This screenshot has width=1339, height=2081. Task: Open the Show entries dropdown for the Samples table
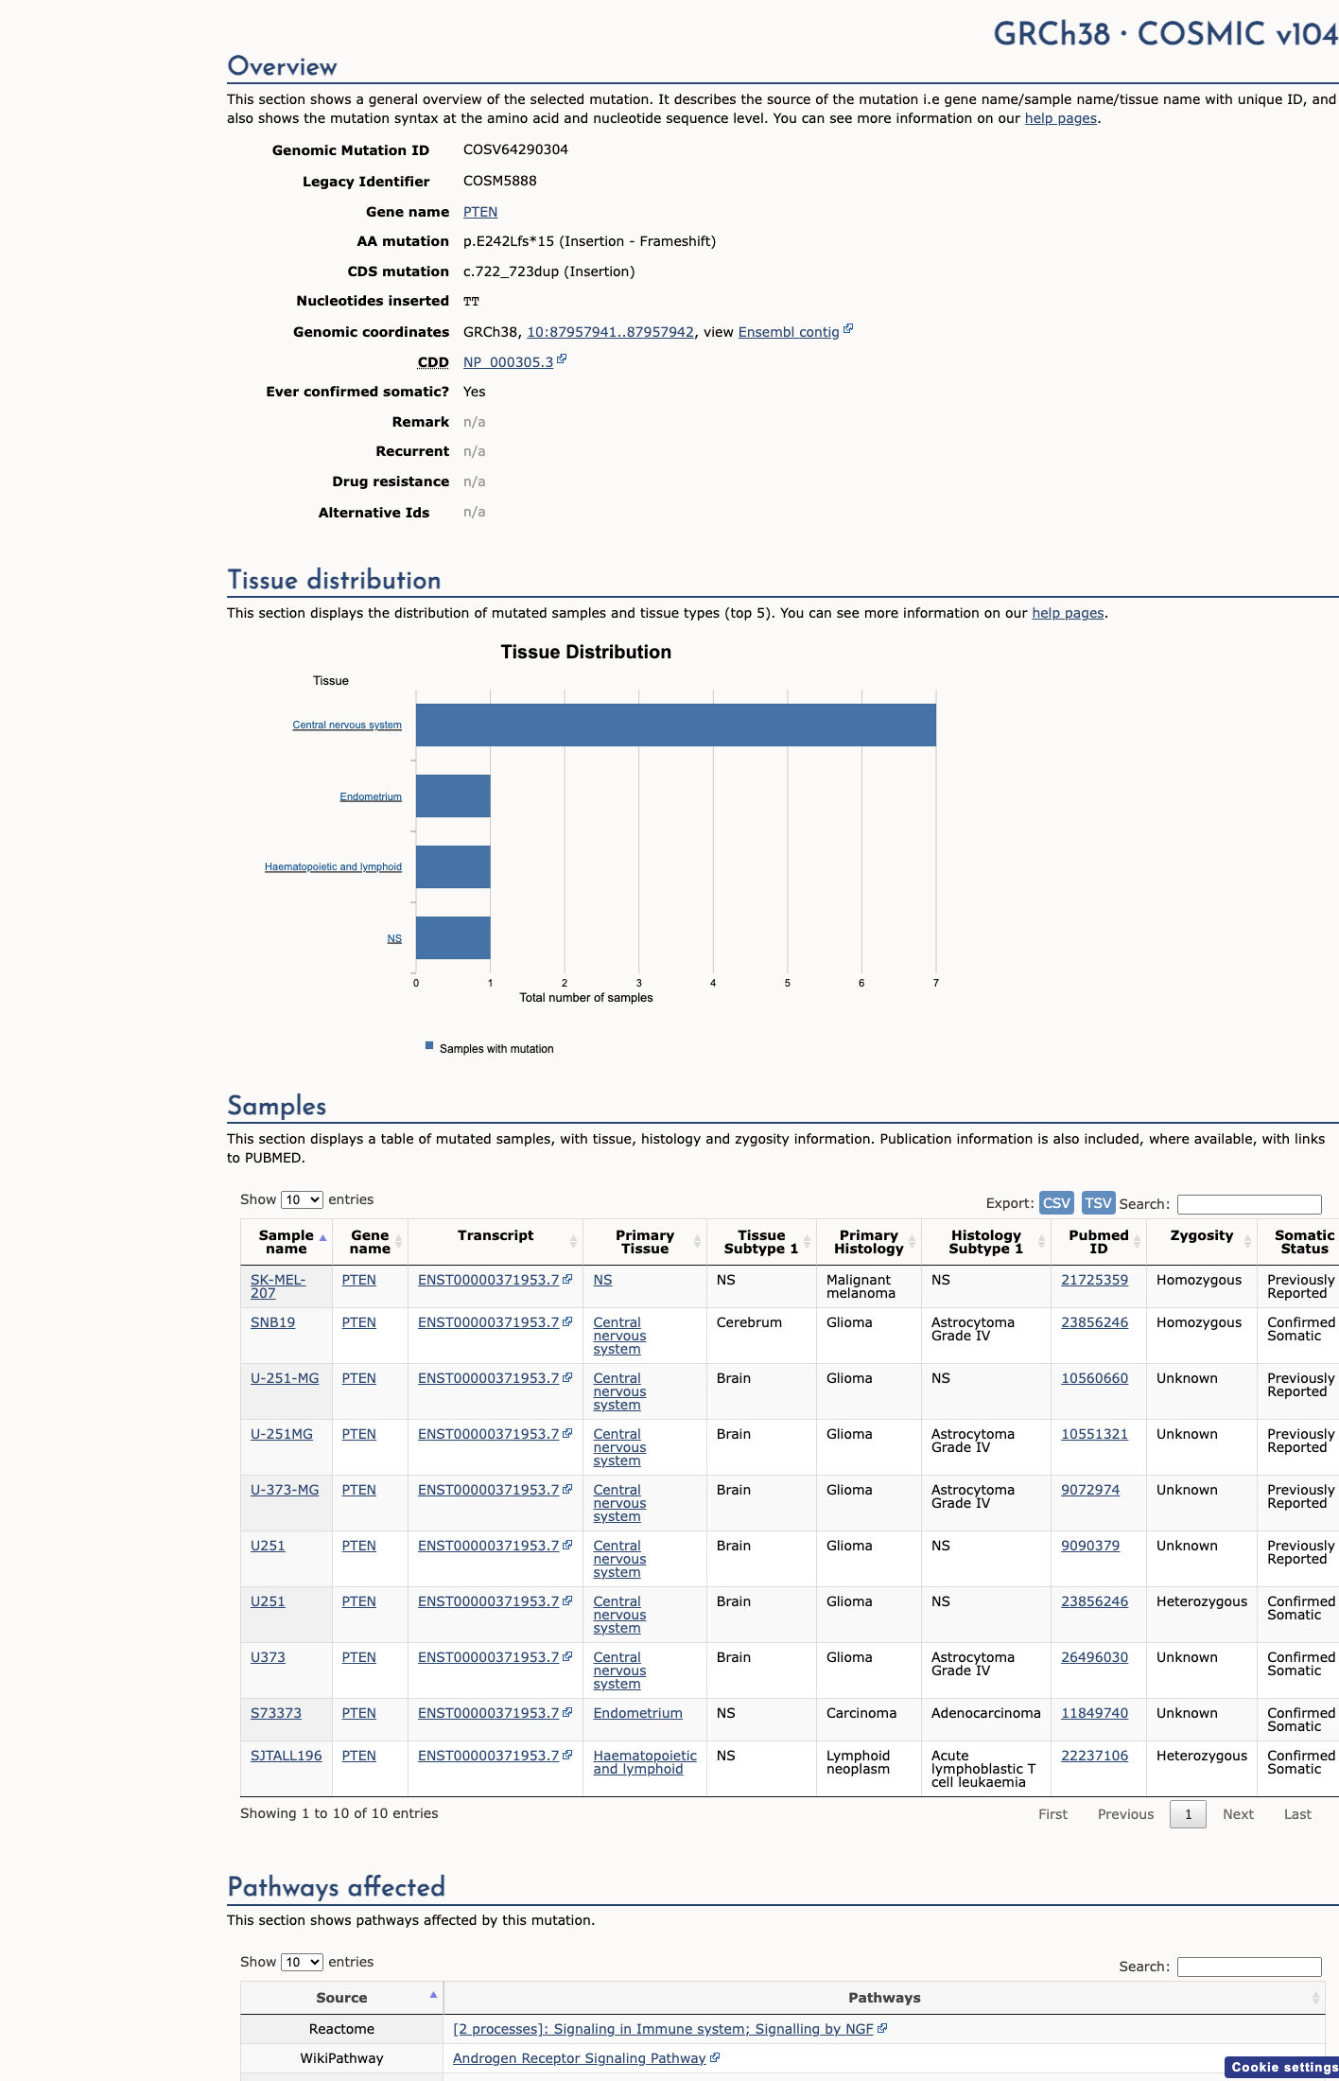point(302,1199)
